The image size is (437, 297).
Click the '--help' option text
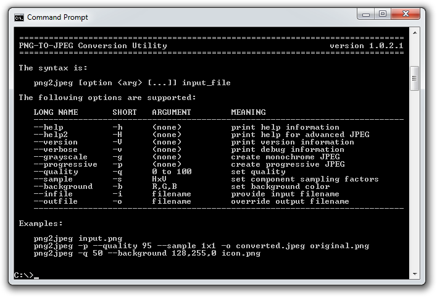point(49,127)
